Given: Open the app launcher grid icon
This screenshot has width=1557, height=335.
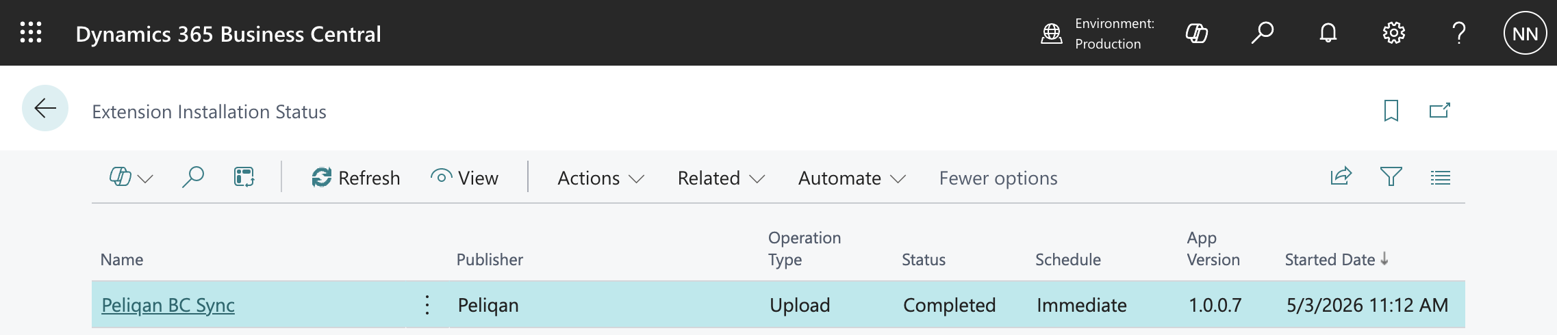Looking at the screenshot, I should pos(31,33).
